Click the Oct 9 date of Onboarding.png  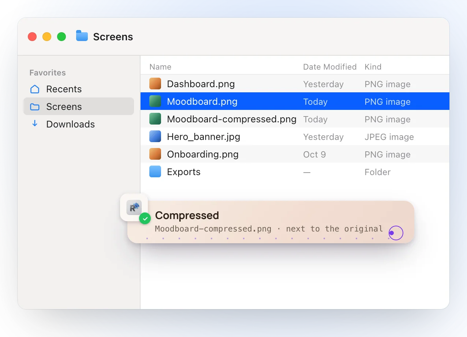314,154
